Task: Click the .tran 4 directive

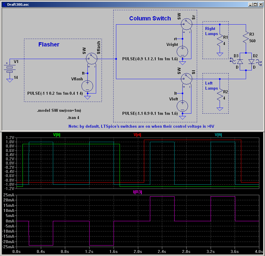Action: pyautogui.click(x=73, y=118)
